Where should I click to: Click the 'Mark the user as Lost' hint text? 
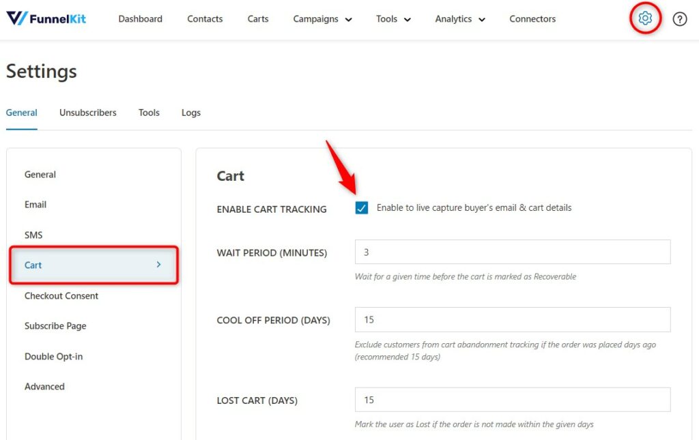point(474,424)
